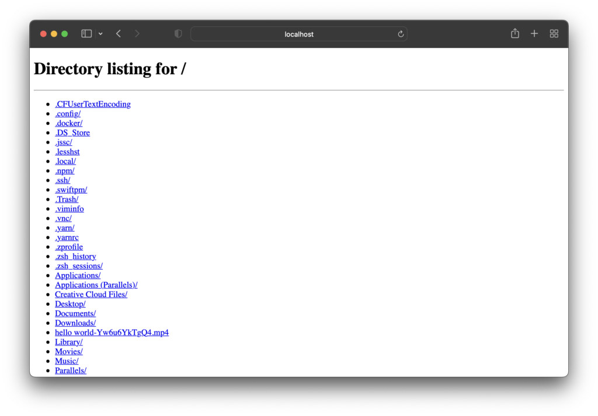Open the .zsh_history file link
The image size is (598, 416).
[75, 256]
